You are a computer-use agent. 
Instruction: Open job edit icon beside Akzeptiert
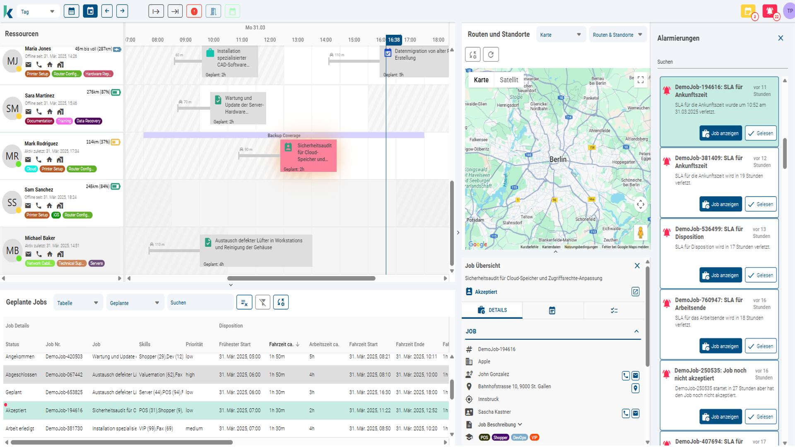coord(635,292)
